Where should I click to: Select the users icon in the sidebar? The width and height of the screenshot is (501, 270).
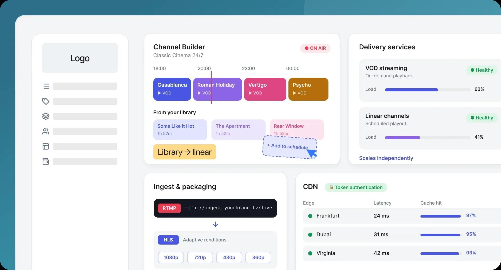click(x=46, y=131)
